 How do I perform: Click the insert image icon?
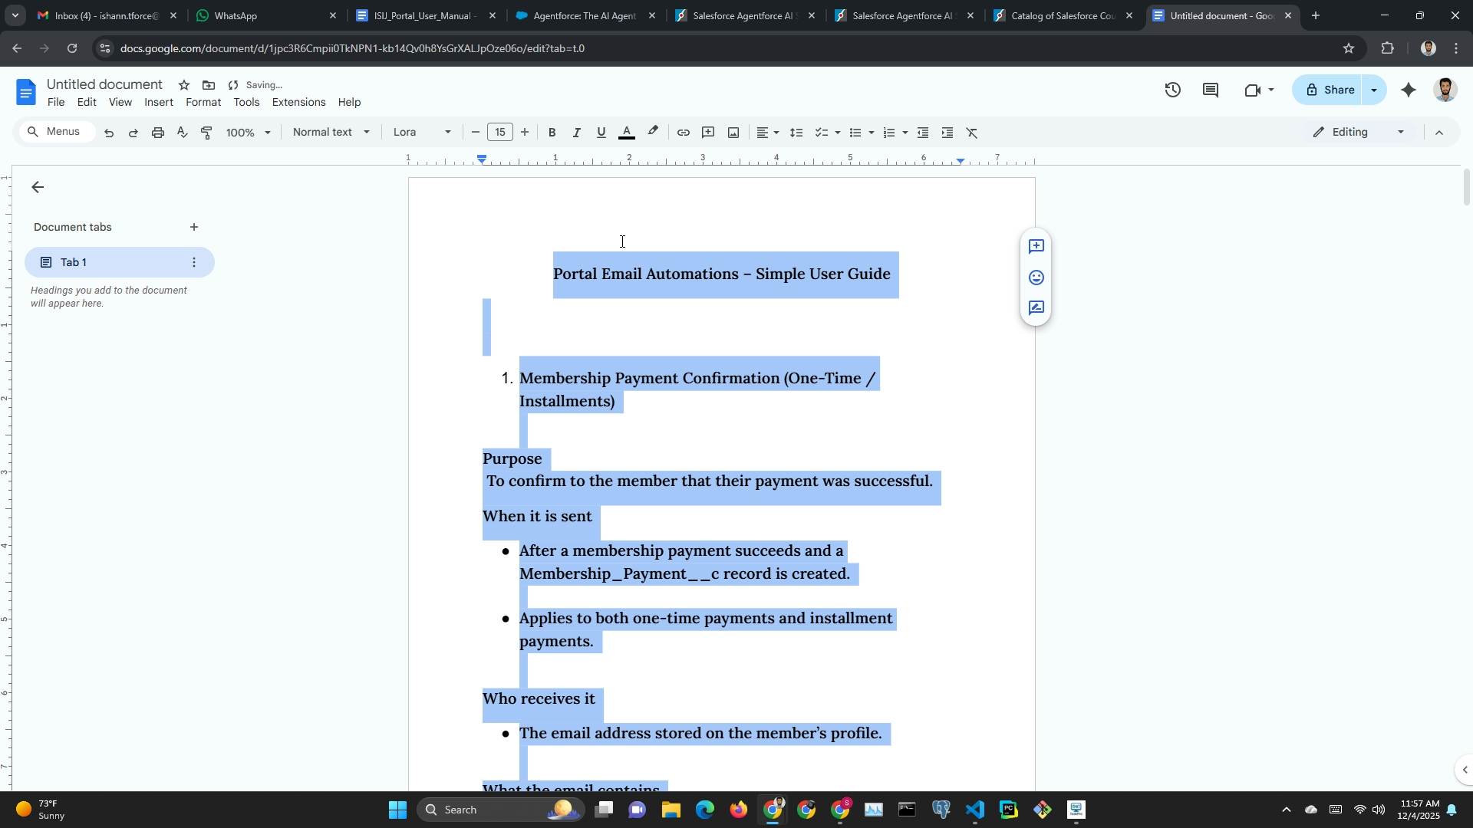[733, 133]
